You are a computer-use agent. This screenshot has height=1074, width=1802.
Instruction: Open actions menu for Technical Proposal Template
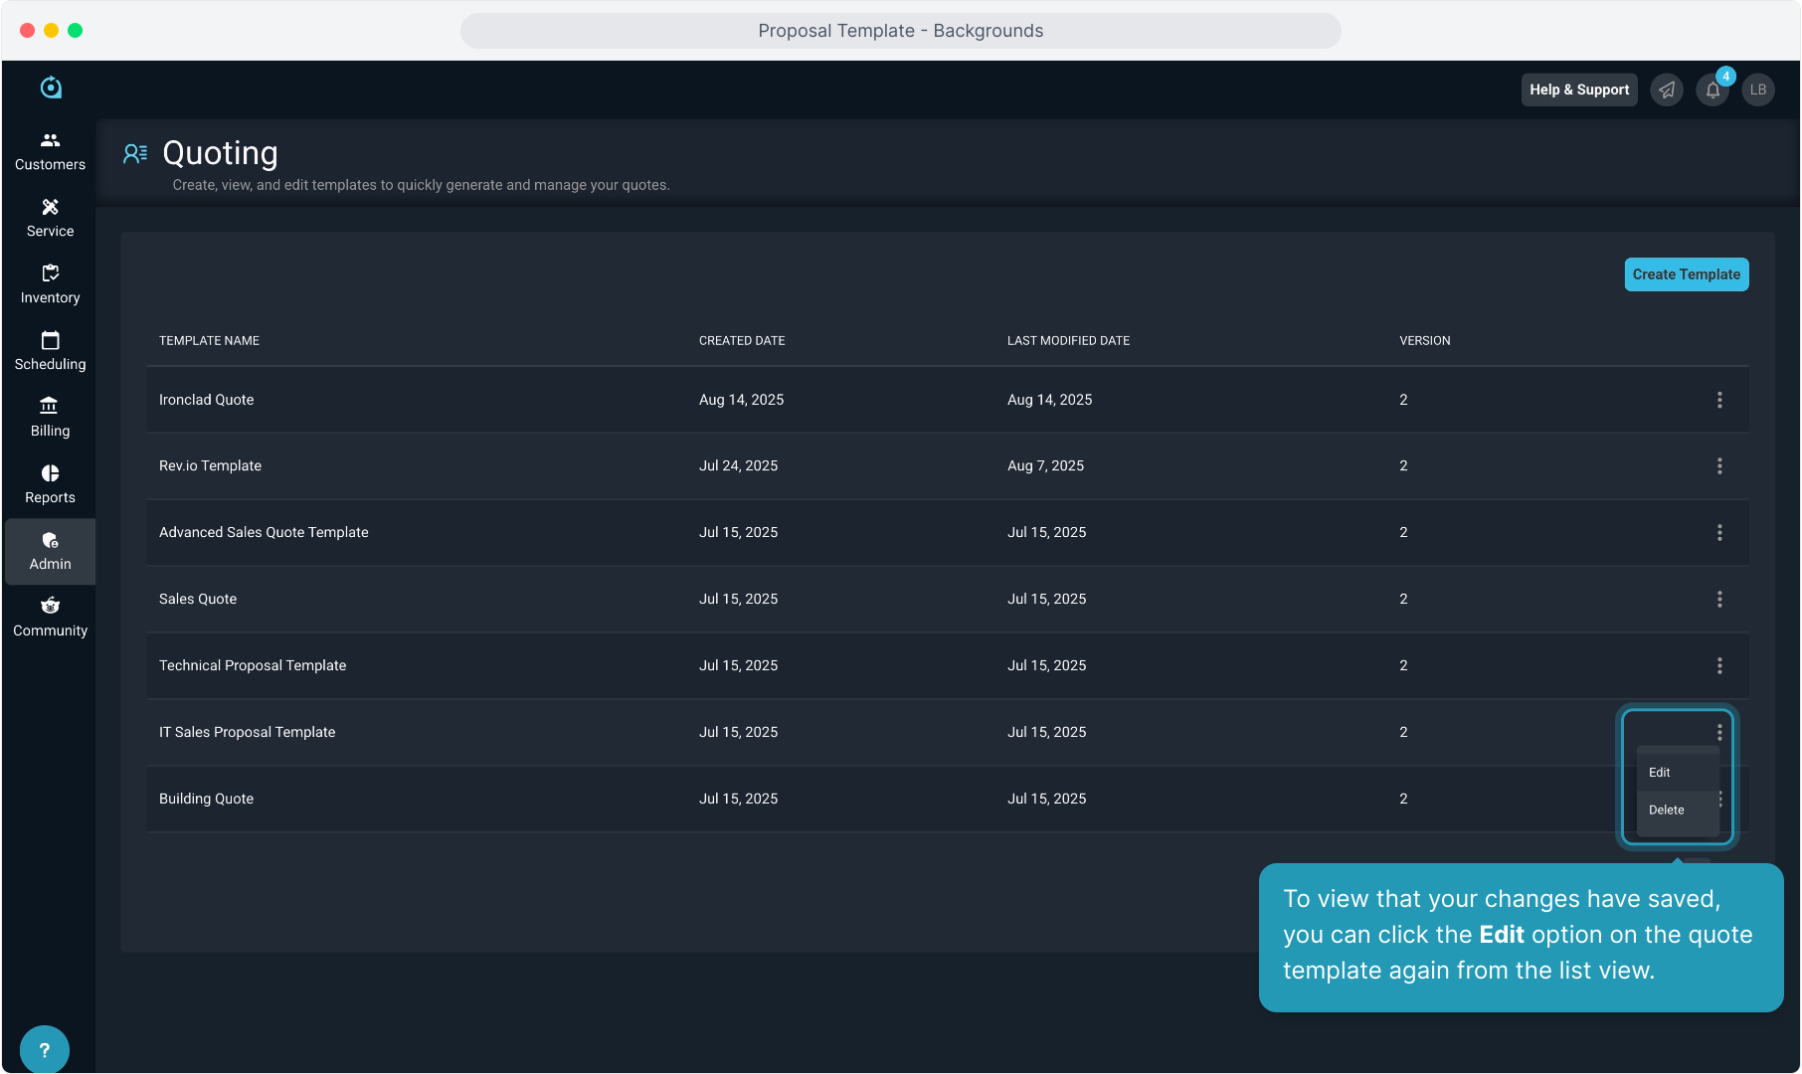(1719, 666)
